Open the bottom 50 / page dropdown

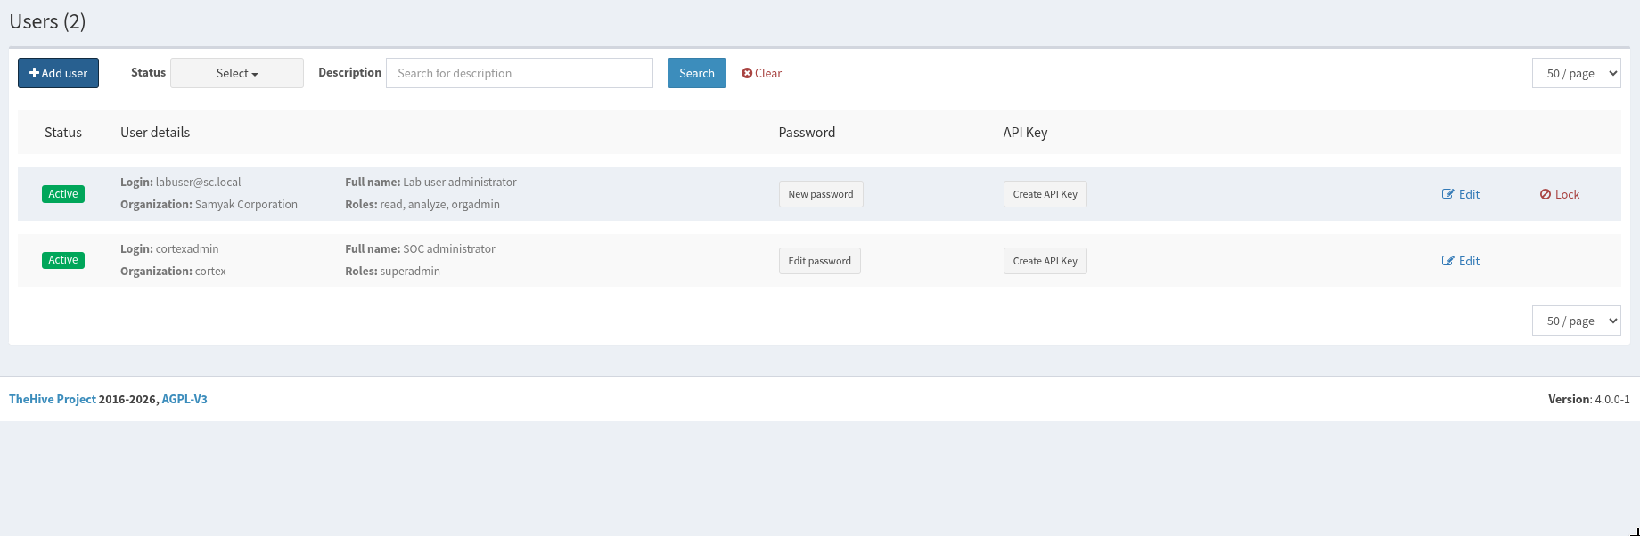coord(1577,321)
